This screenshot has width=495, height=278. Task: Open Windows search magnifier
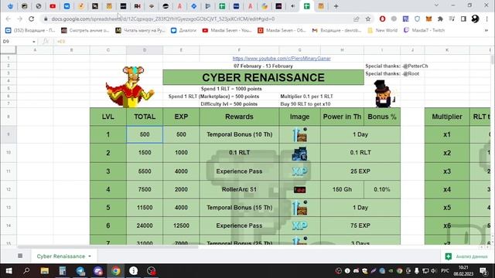pos(26,271)
